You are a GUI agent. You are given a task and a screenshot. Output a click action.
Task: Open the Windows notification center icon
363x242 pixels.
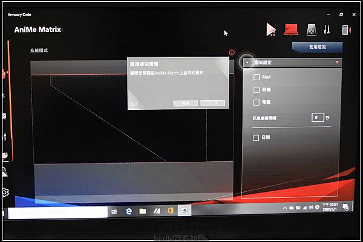[346, 207]
